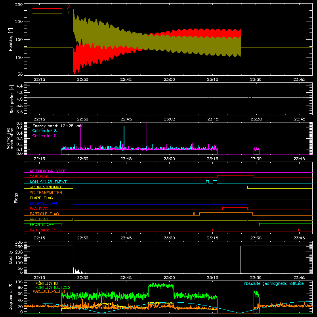The image size is (317, 317).
Task: Select the NON_SOLAR_EVENT flag label
Action: point(48,182)
